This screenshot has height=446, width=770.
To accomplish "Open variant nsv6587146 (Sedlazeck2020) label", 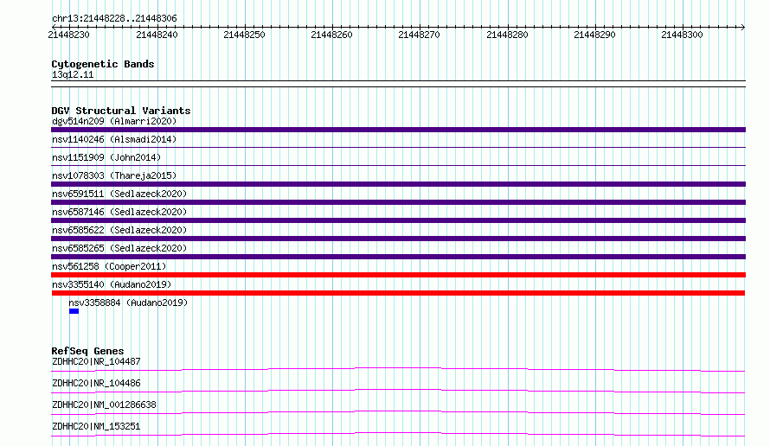I will 119,212.
